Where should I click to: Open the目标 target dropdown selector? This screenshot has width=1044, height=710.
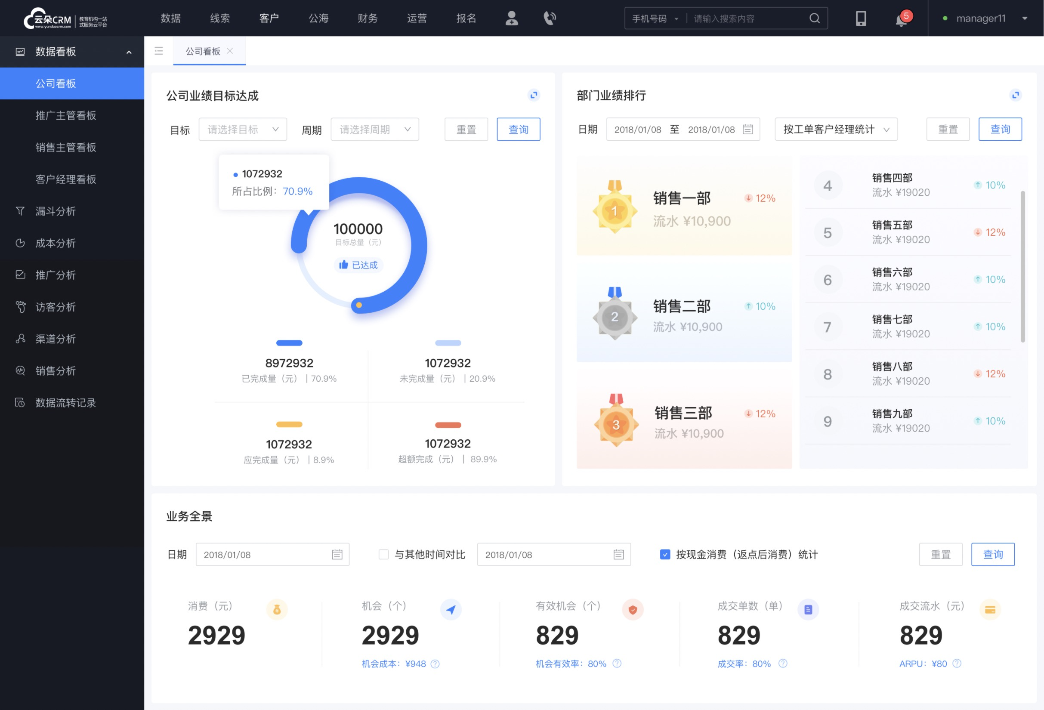[242, 129]
